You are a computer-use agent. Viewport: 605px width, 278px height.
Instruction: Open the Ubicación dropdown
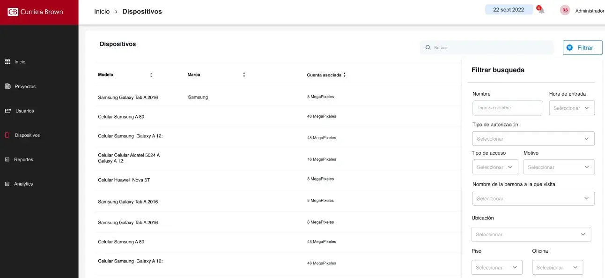click(531, 234)
